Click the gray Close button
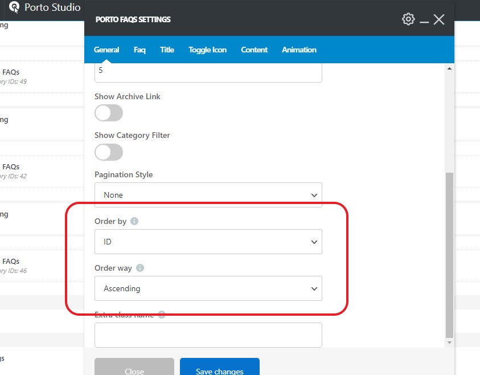The image size is (480, 375). (134, 369)
